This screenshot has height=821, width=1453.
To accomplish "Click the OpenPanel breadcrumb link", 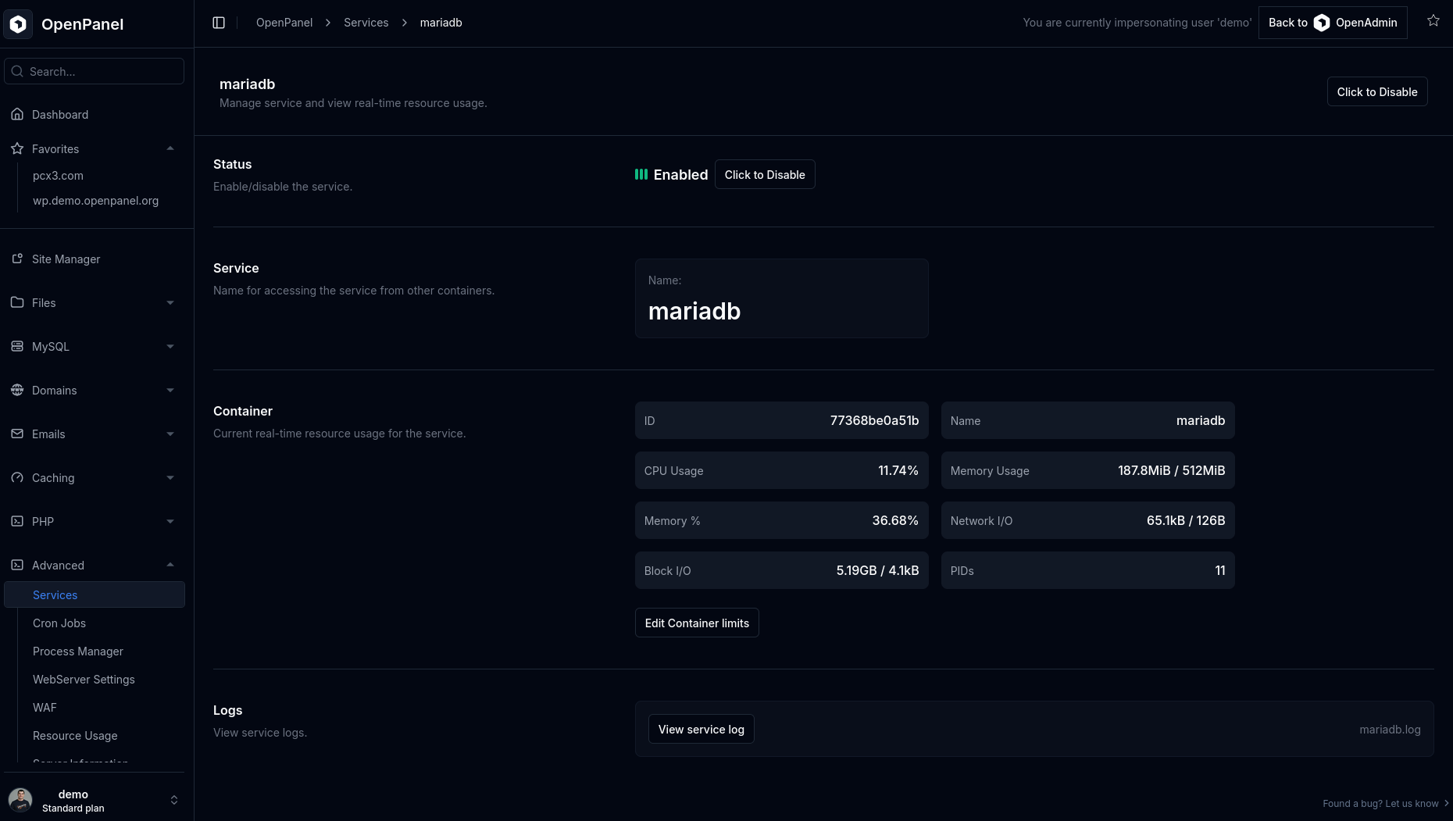I will click(284, 23).
